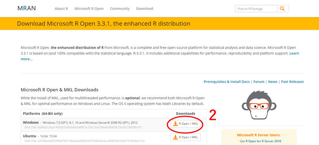This screenshot has height=145, width=319.
Task: Select the Windows platform row label
Action: click(31, 122)
